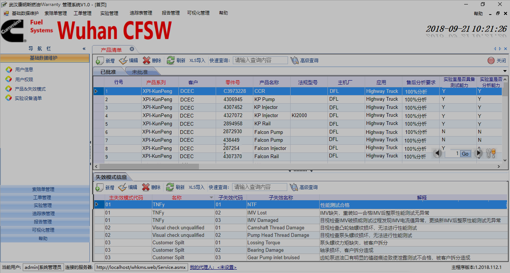
Task: Open the 帮助 section in the navigation panel
Action: 45,238
